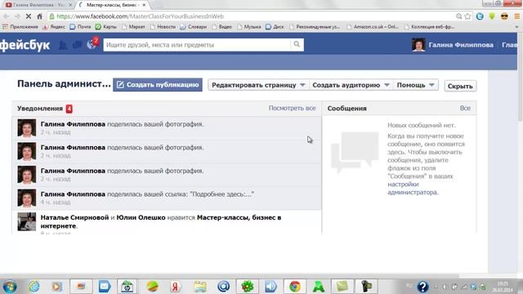Select the Мастер-классы, бизнес tab
This screenshot has height=294, width=523.
[x=112, y=5]
